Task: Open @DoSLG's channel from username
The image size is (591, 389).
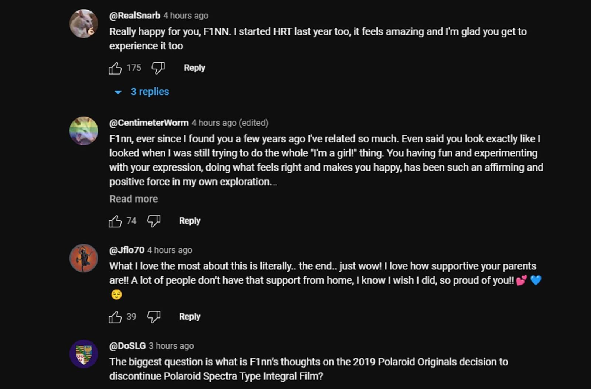Action: click(x=127, y=346)
